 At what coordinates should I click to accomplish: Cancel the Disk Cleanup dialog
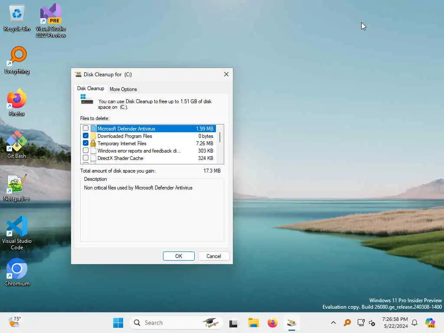tap(213, 256)
